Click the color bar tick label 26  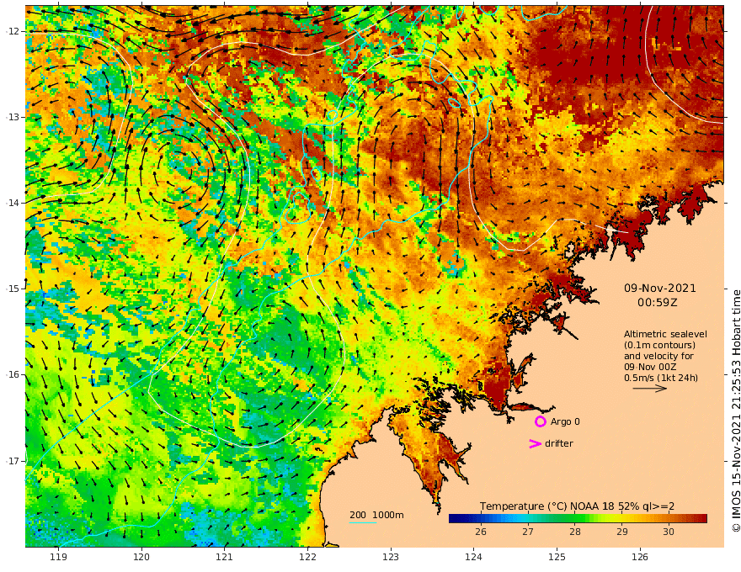(481, 532)
